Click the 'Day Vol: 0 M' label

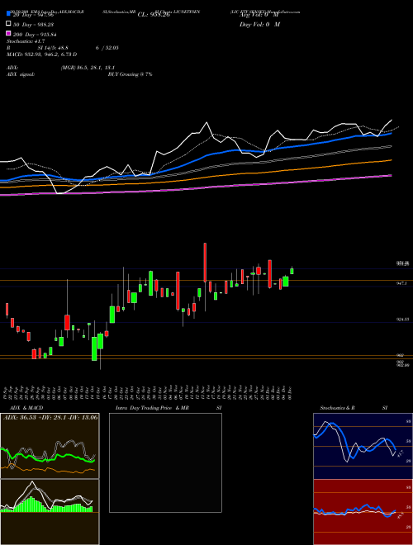(x=259, y=25)
